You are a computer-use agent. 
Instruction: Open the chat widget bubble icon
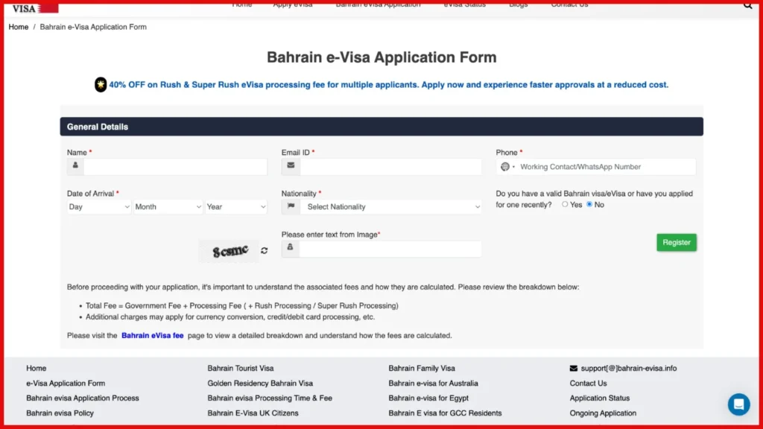[738, 404]
